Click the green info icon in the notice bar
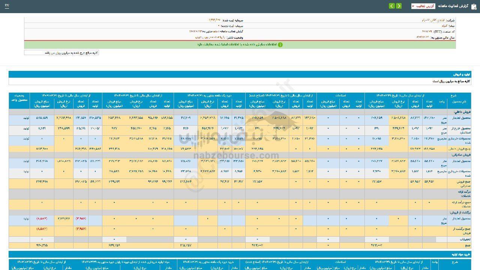Image resolution: width=480 pixels, height=270 pixels. [280, 45]
